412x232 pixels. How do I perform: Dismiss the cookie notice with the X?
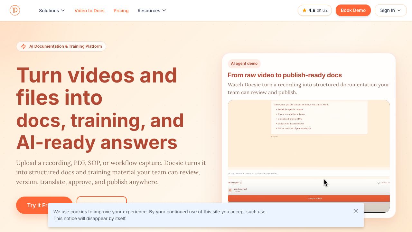pos(356,211)
